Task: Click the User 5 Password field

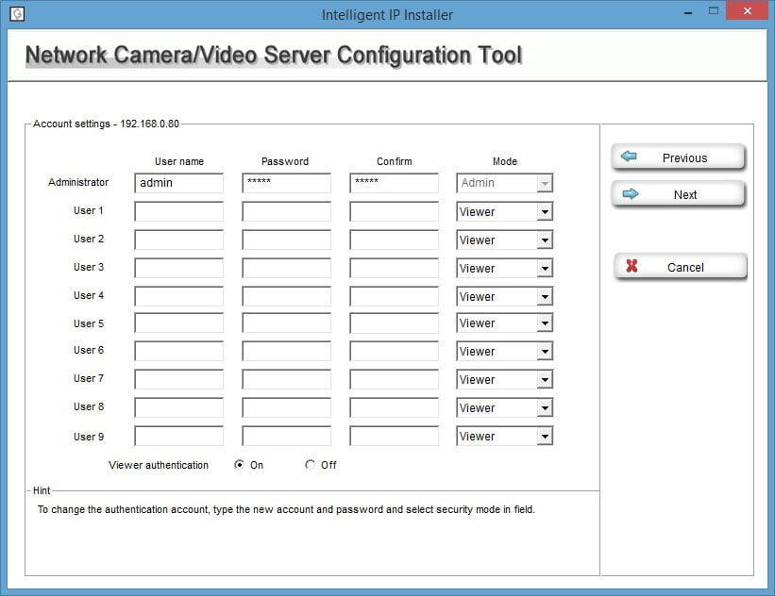Action: coord(286,323)
